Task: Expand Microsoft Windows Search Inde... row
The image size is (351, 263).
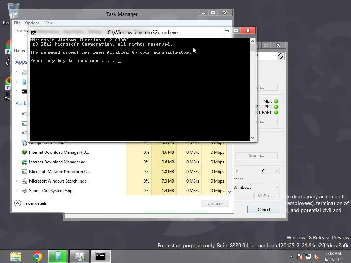Action: (16, 181)
